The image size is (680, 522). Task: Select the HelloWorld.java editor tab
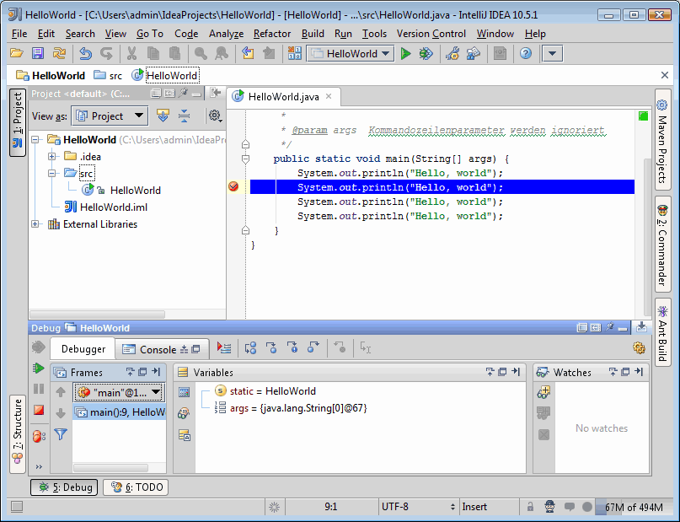pos(283,97)
